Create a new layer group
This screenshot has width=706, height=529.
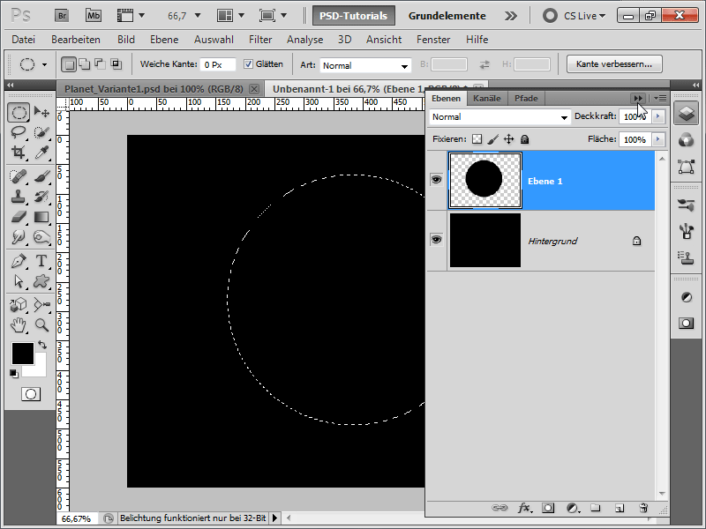595,508
